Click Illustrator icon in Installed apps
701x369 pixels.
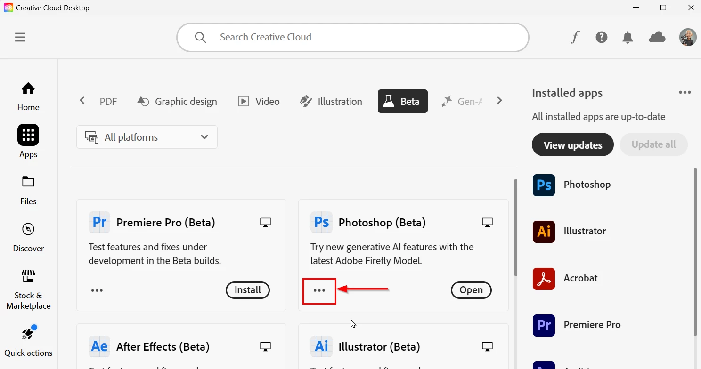point(544,231)
